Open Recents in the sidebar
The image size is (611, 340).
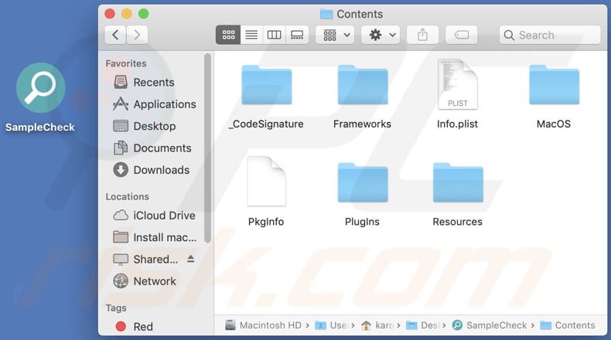pyautogui.click(x=153, y=82)
